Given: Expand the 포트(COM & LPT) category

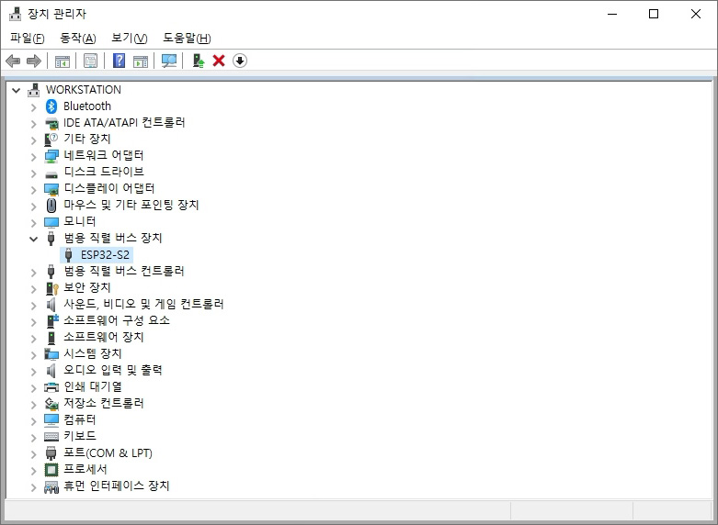Looking at the screenshot, I should (x=33, y=454).
